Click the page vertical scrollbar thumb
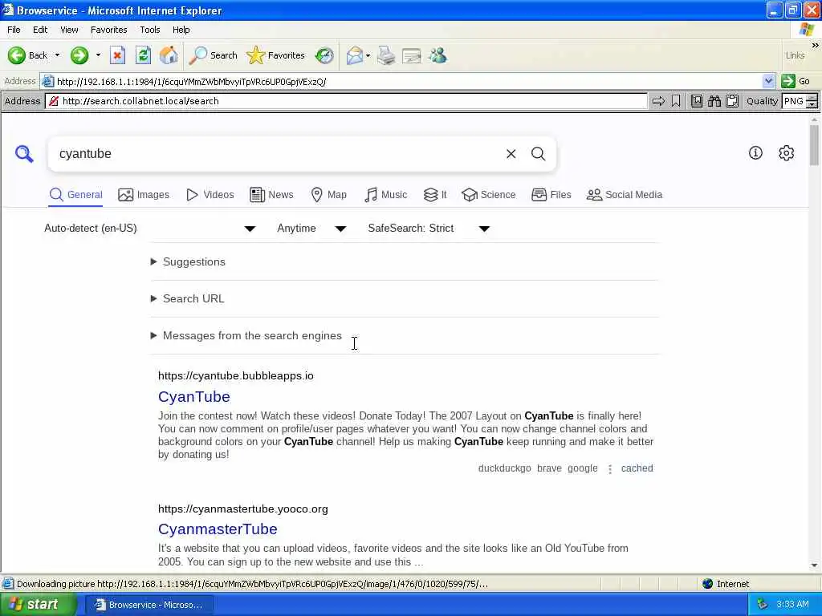 pyautogui.click(x=814, y=145)
